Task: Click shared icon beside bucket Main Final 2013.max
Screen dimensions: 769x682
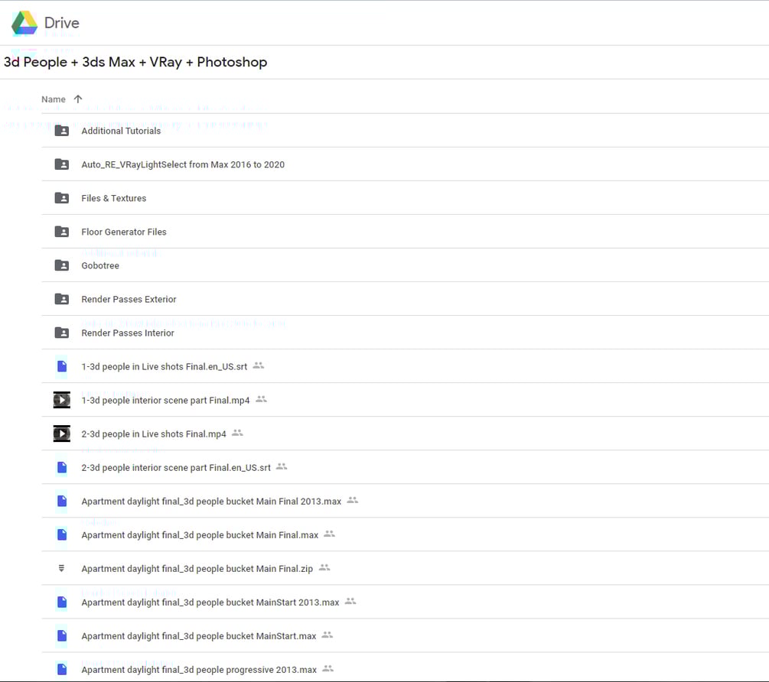Action: tap(353, 500)
